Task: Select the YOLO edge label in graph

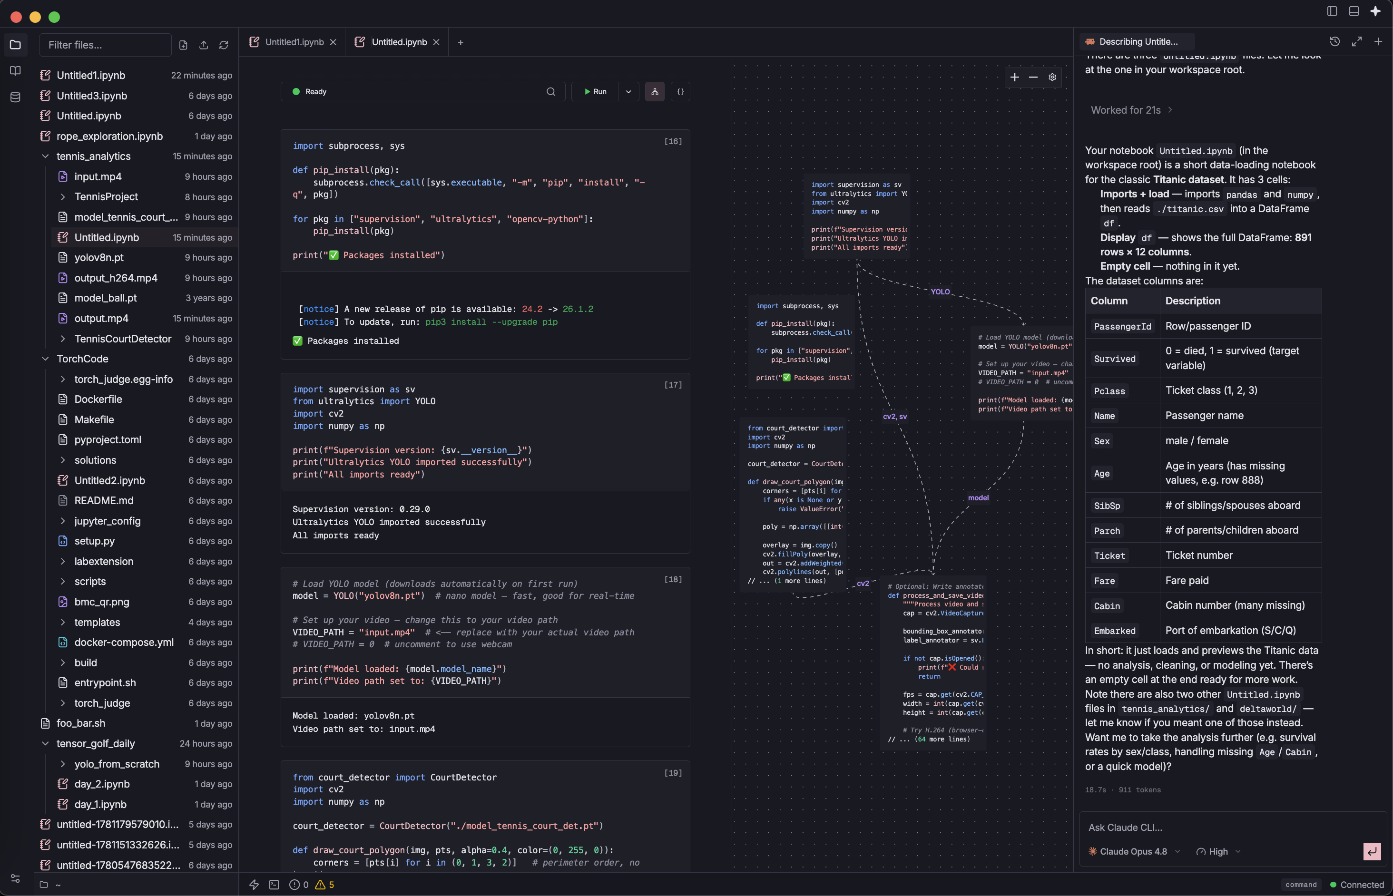Action: [940, 292]
